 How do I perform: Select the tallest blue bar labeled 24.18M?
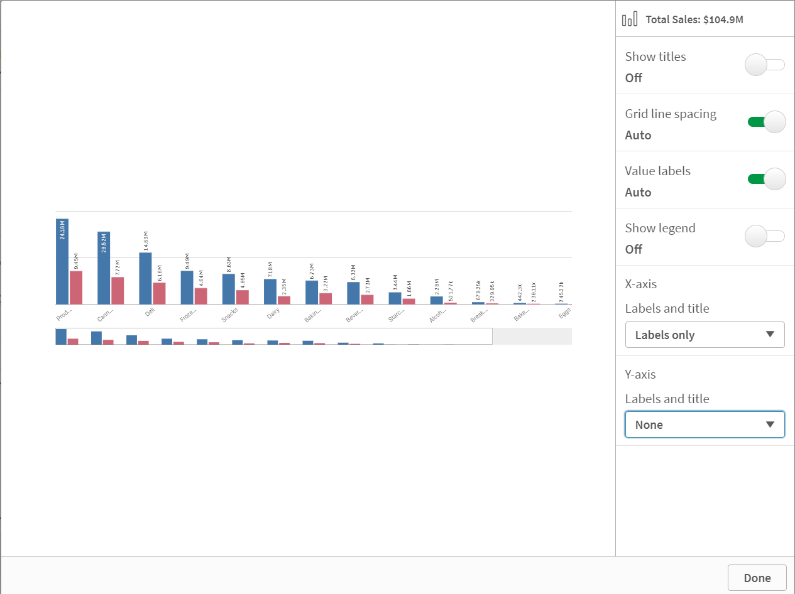pos(61,261)
